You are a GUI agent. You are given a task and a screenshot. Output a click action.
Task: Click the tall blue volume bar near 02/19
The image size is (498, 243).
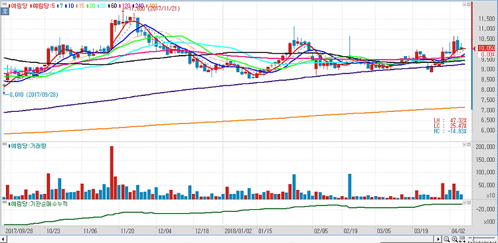pyautogui.click(x=350, y=186)
